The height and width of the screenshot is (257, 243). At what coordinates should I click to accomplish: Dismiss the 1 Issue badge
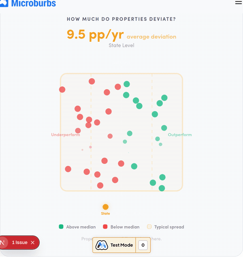(x=32, y=242)
